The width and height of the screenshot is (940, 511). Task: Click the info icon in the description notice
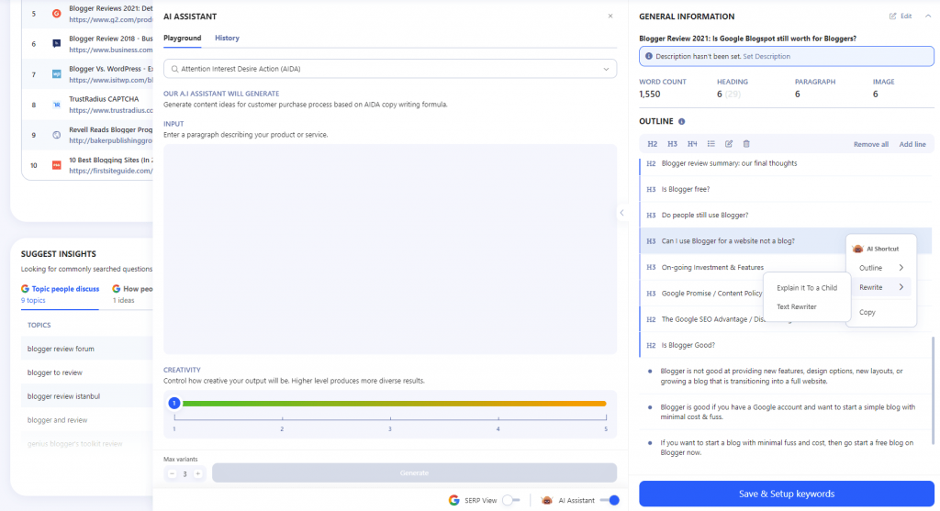pos(649,56)
